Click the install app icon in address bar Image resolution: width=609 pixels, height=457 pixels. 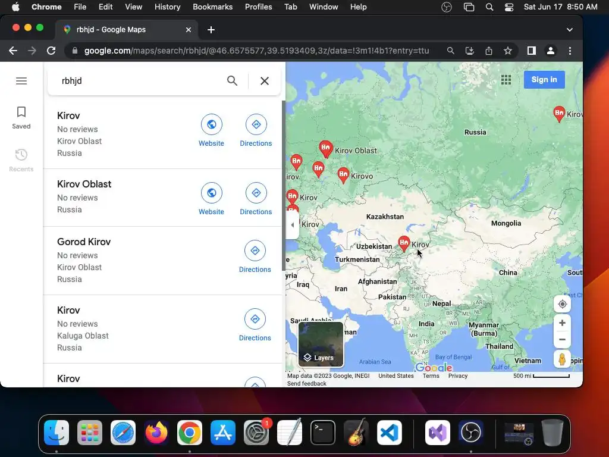tap(470, 51)
